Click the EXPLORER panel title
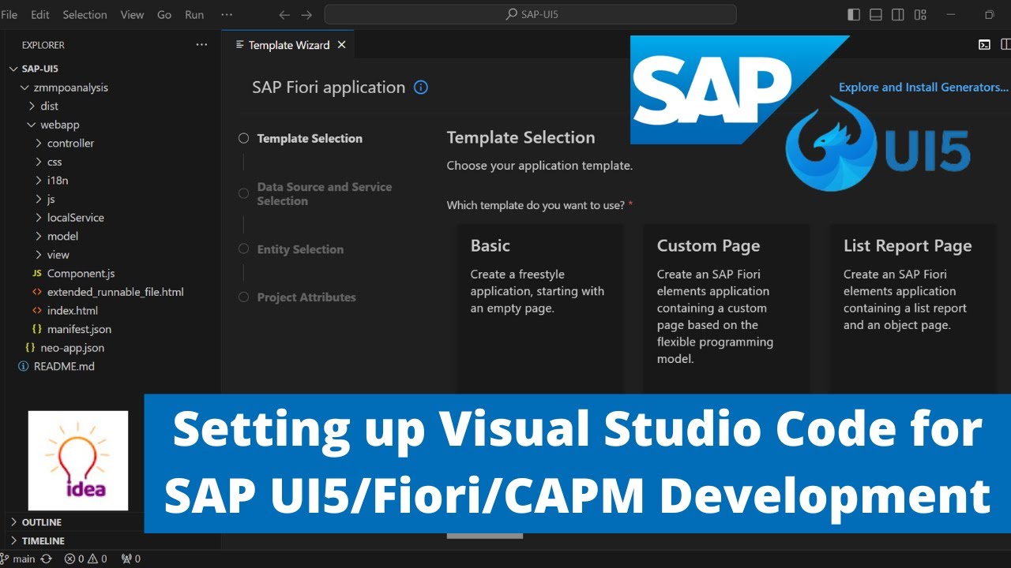1011x568 pixels. (x=43, y=45)
